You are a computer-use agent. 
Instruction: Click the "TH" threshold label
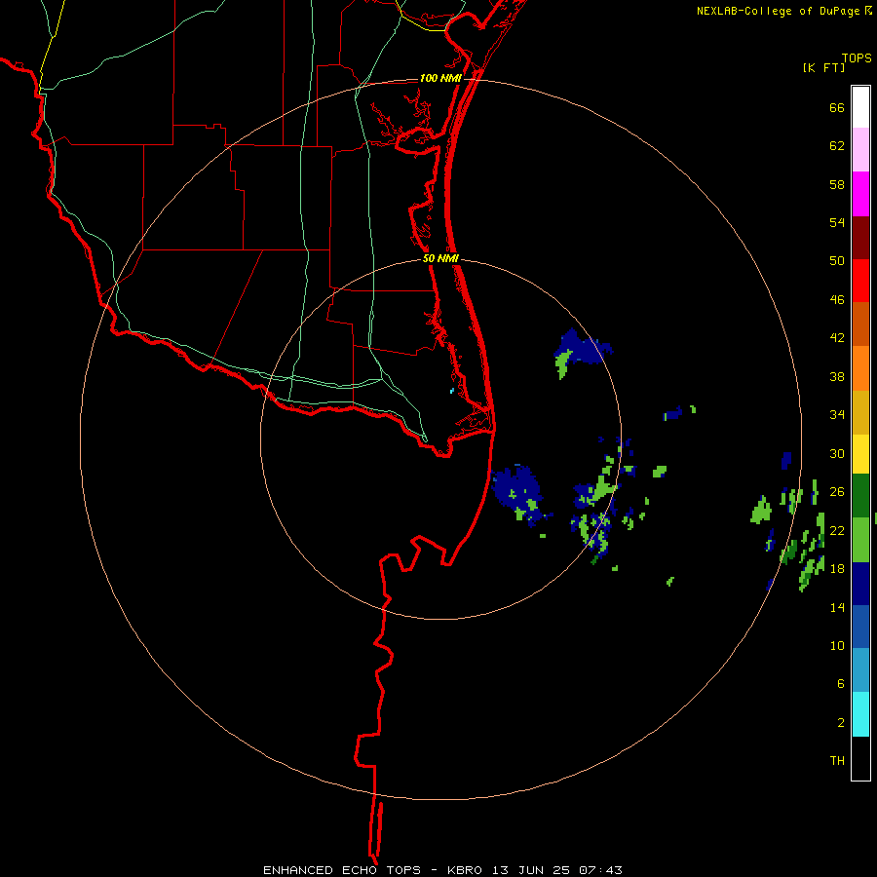click(837, 761)
